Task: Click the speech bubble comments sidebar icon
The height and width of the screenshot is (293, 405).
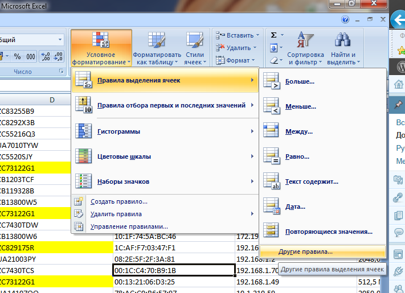Action: click(x=399, y=232)
